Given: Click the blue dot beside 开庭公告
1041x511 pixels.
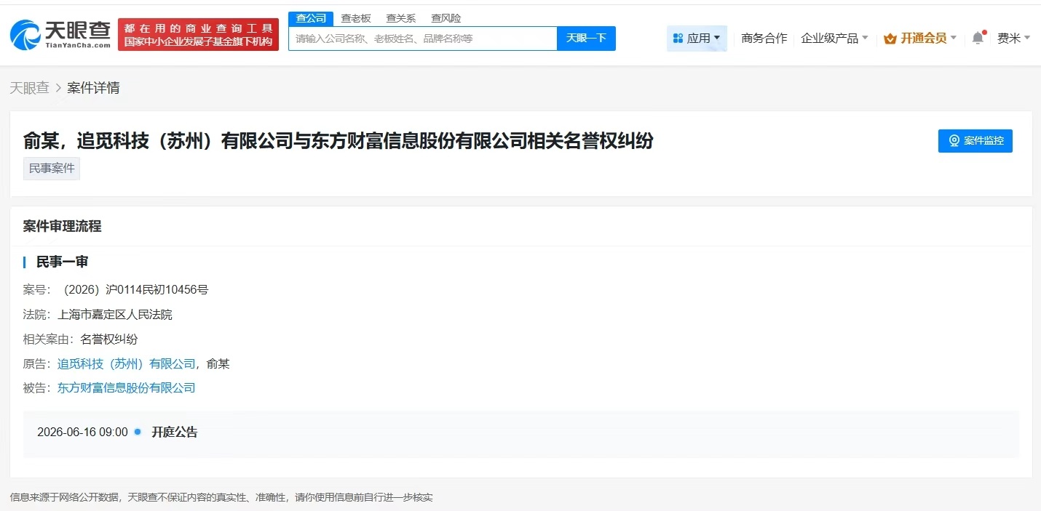Looking at the screenshot, I should (x=136, y=432).
